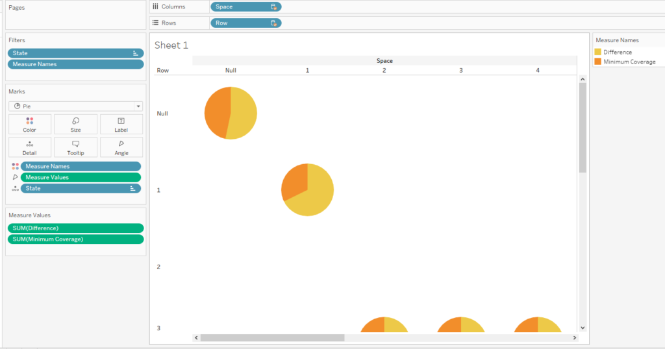Click the Pages shelf title

16,8
